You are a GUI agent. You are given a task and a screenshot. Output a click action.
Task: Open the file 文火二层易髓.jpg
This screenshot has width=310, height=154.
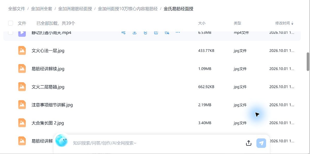(48, 87)
